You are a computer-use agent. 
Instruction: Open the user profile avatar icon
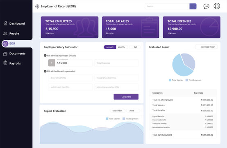[217, 6]
